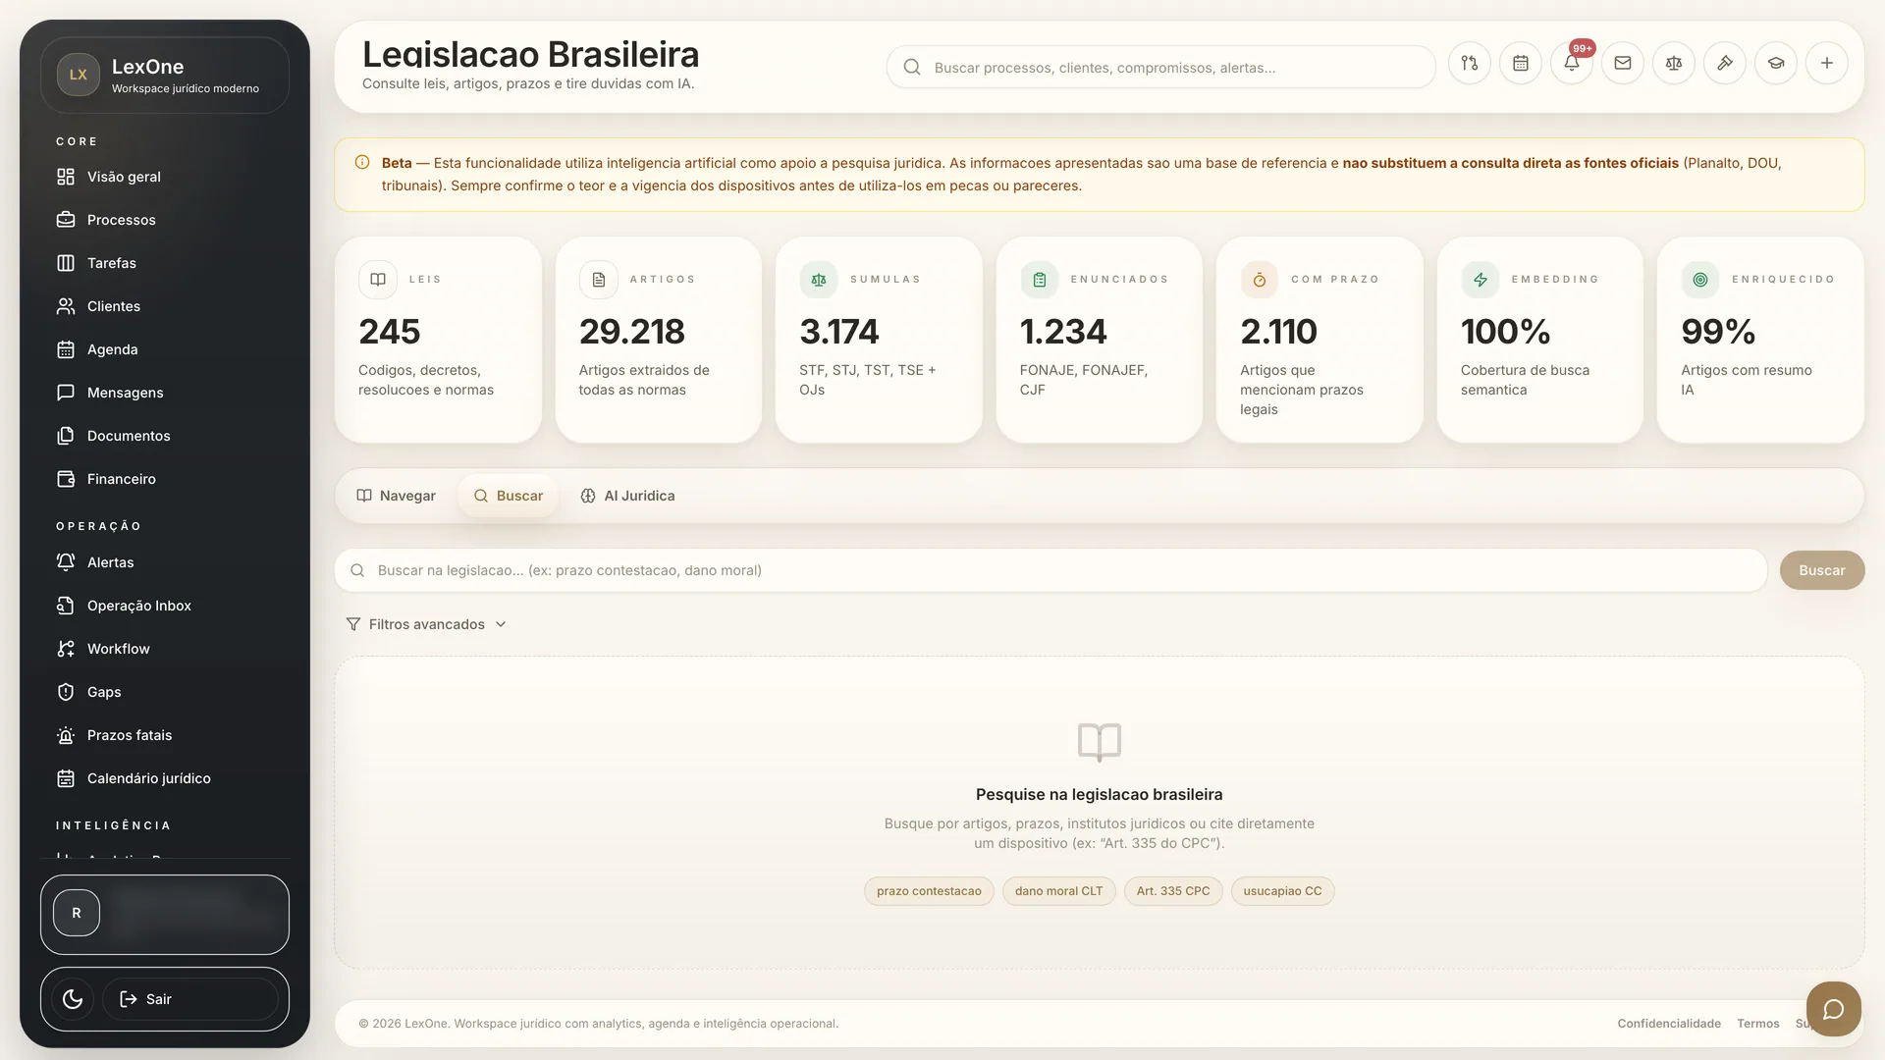Toggle dark mode with the moon icon

[x=73, y=999]
